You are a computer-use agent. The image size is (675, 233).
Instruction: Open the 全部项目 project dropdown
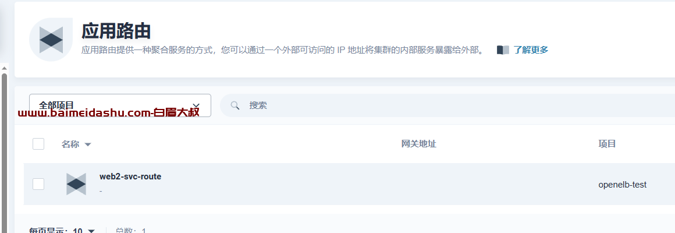coord(120,105)
